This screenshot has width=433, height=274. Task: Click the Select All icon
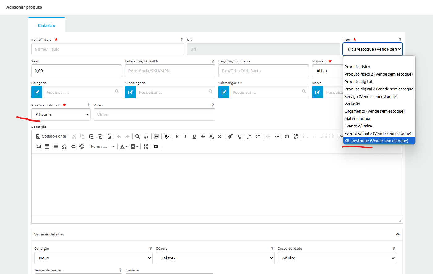156,136
